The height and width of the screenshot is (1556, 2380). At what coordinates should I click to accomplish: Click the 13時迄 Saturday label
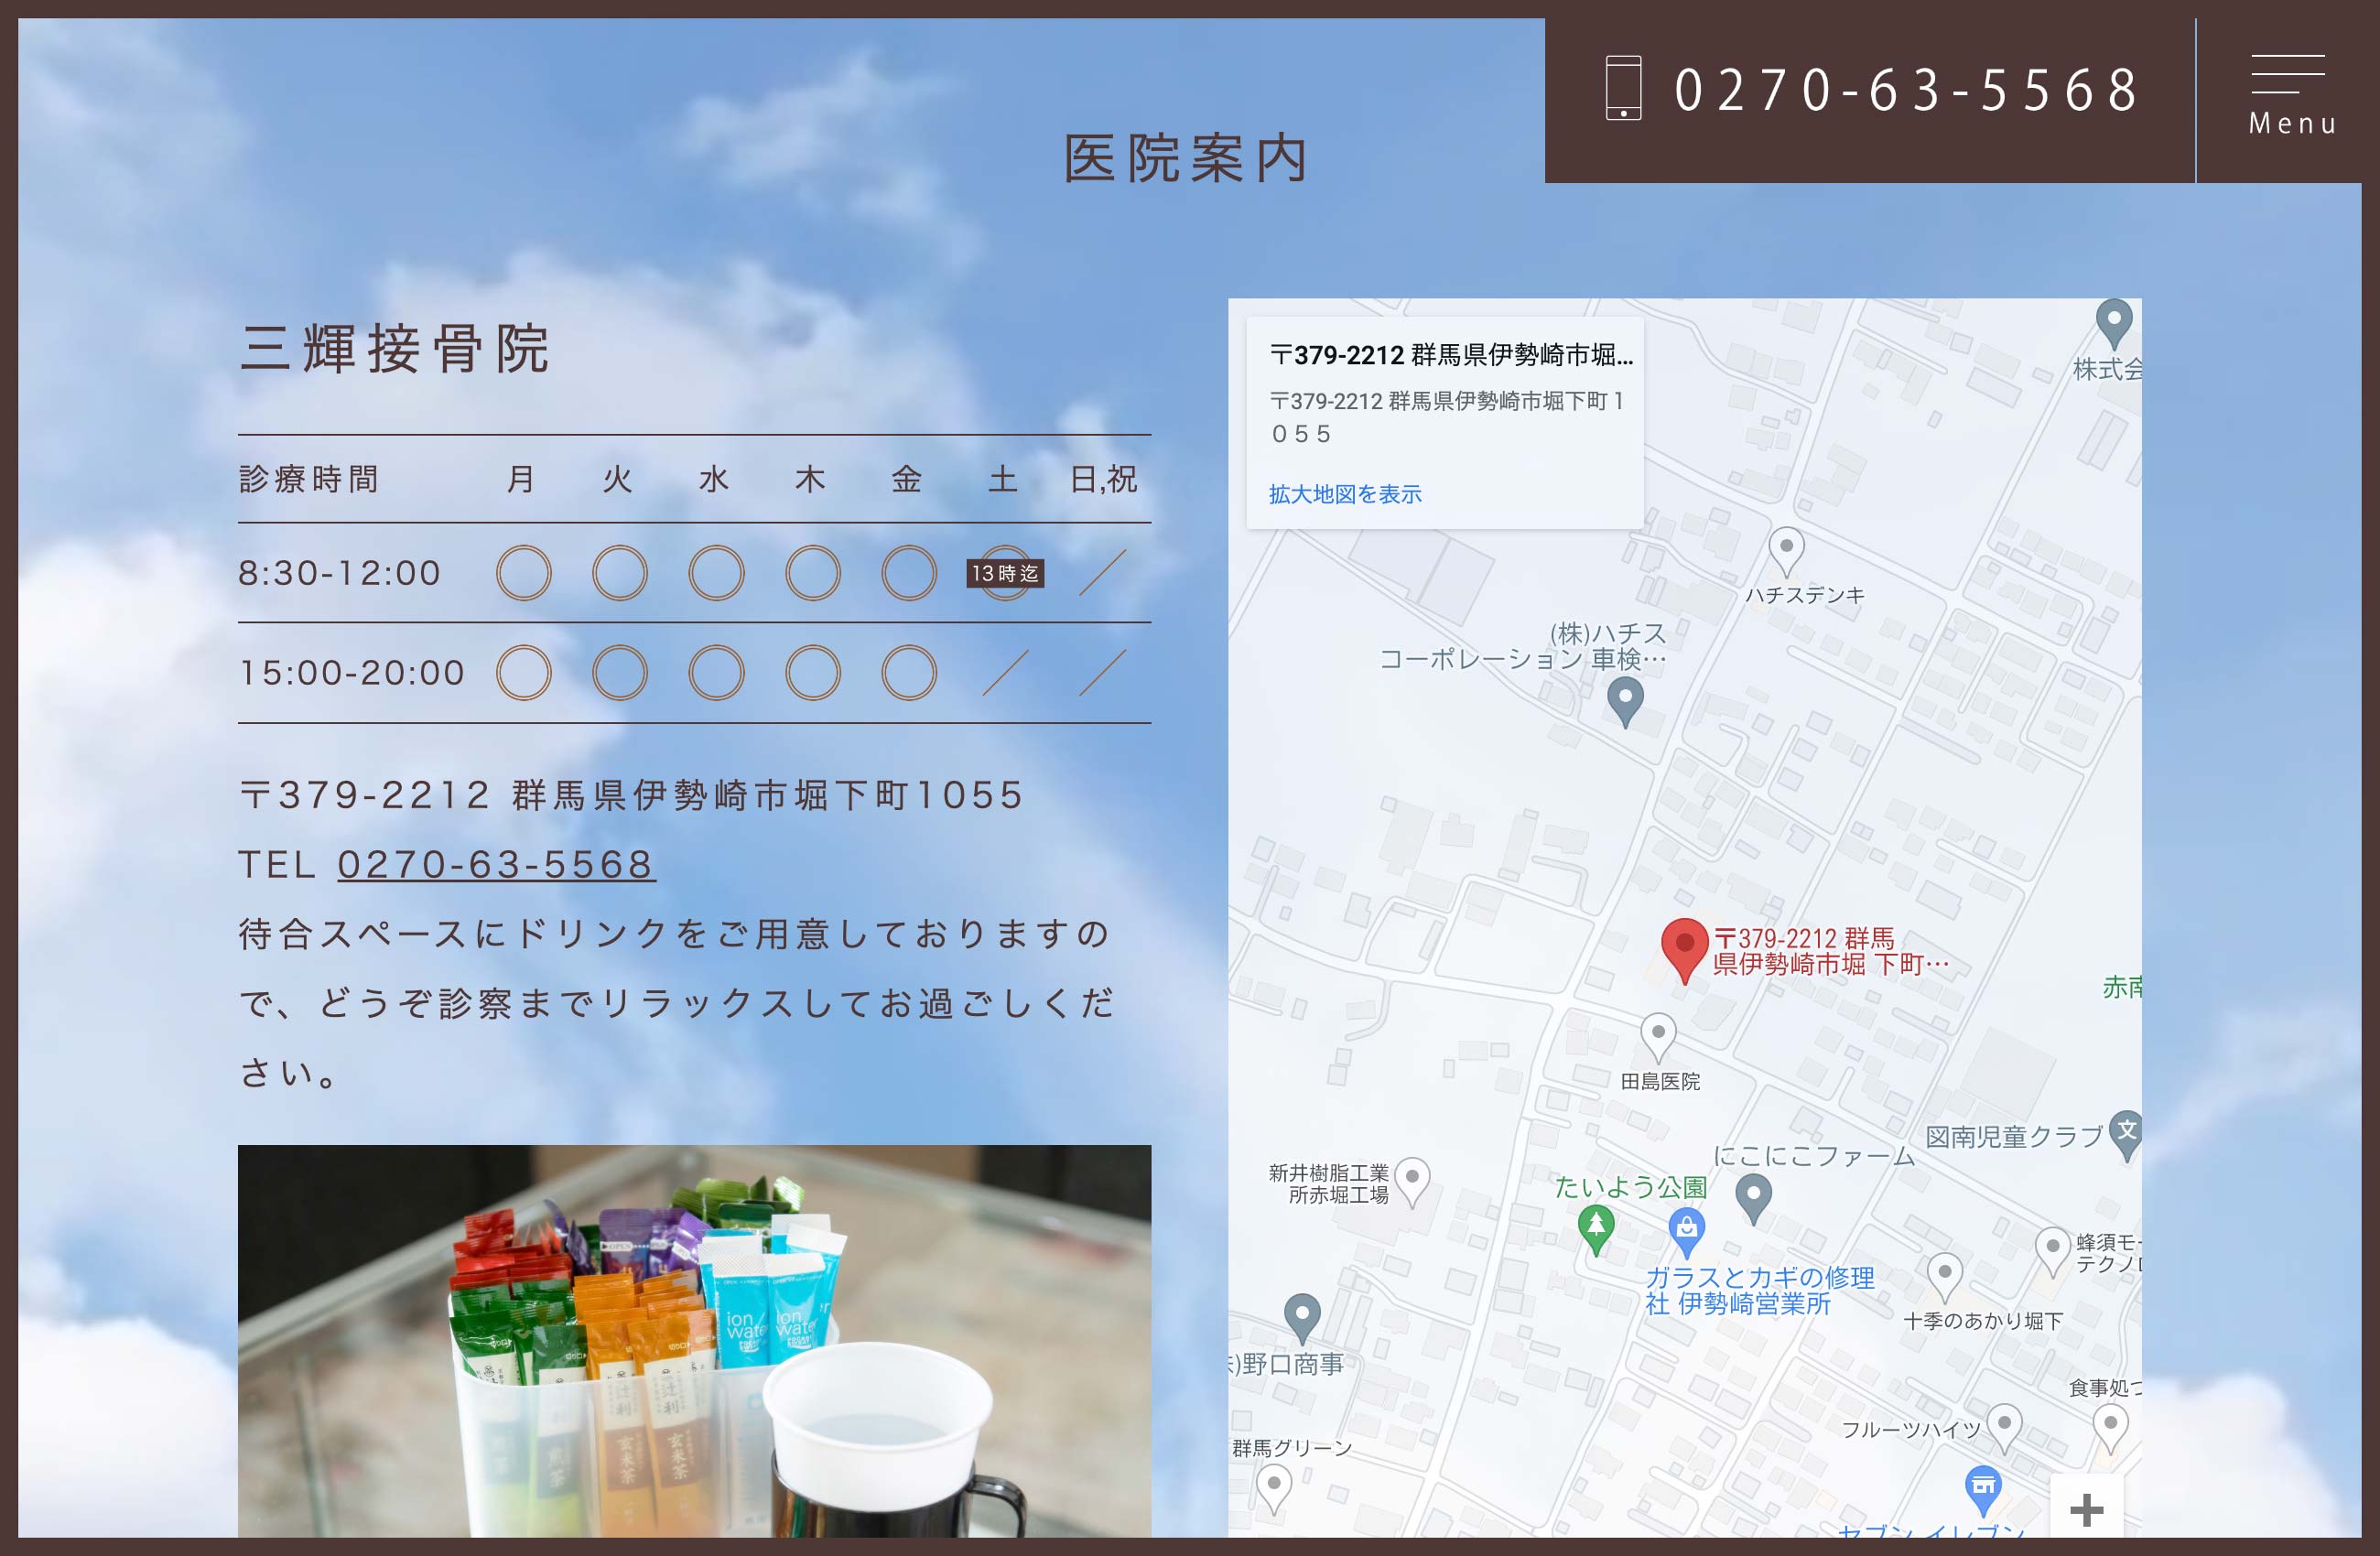pyautogui.click(x=1005, y=573)
